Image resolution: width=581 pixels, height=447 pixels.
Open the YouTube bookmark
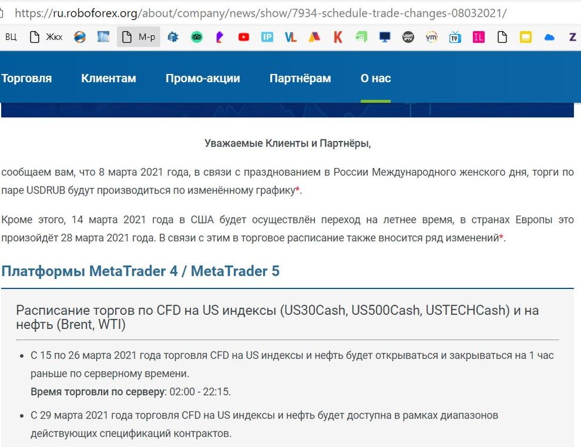(x=243, y=37)
